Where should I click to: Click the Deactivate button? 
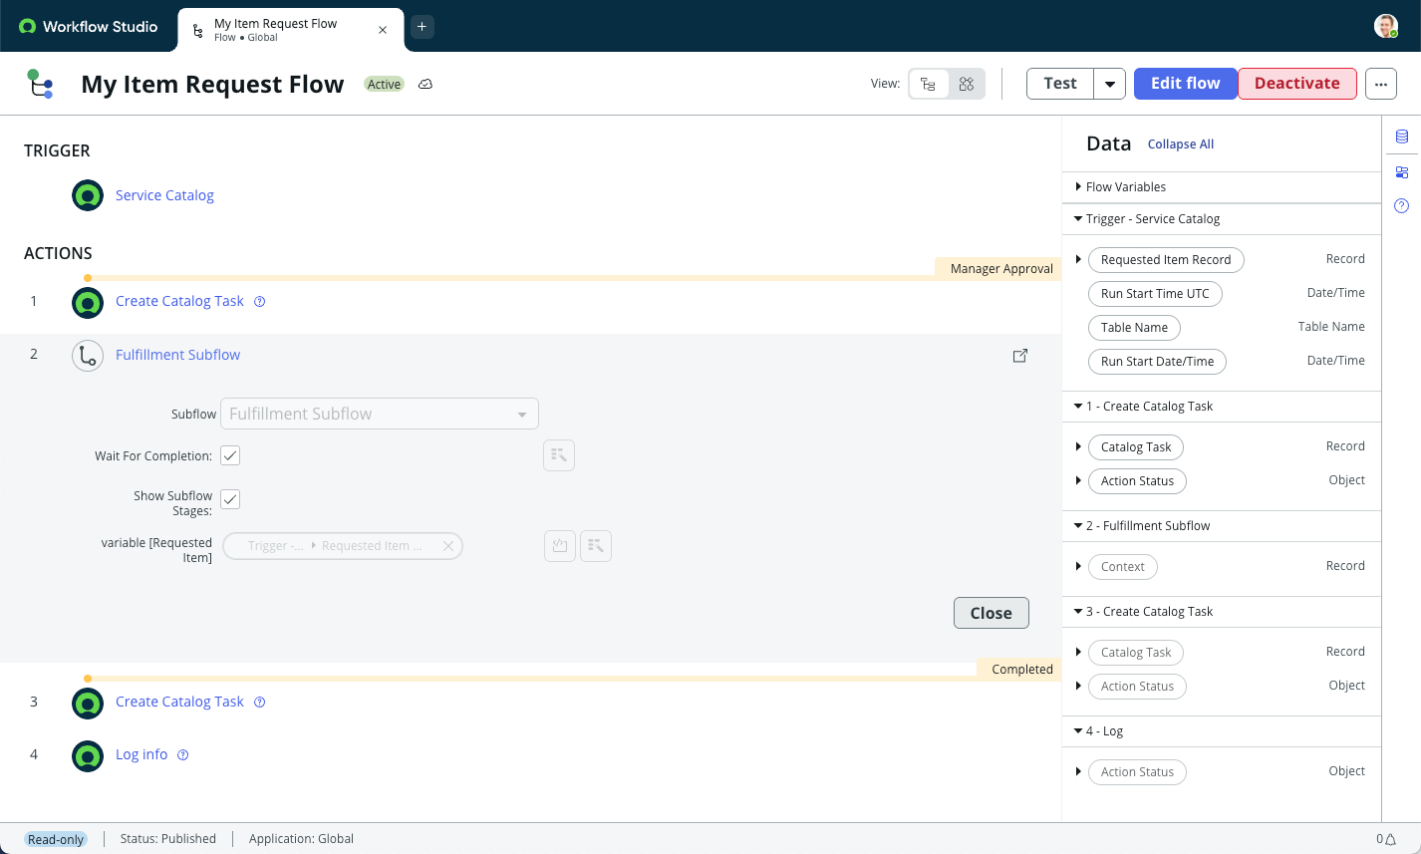pyautogui.click(x=1296, y=84)
